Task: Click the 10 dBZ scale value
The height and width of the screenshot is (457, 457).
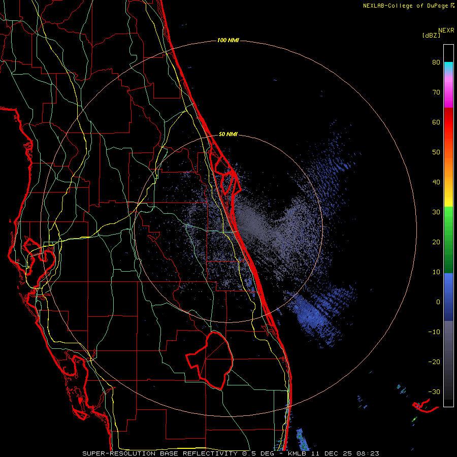Action: (x=436, y=272)
